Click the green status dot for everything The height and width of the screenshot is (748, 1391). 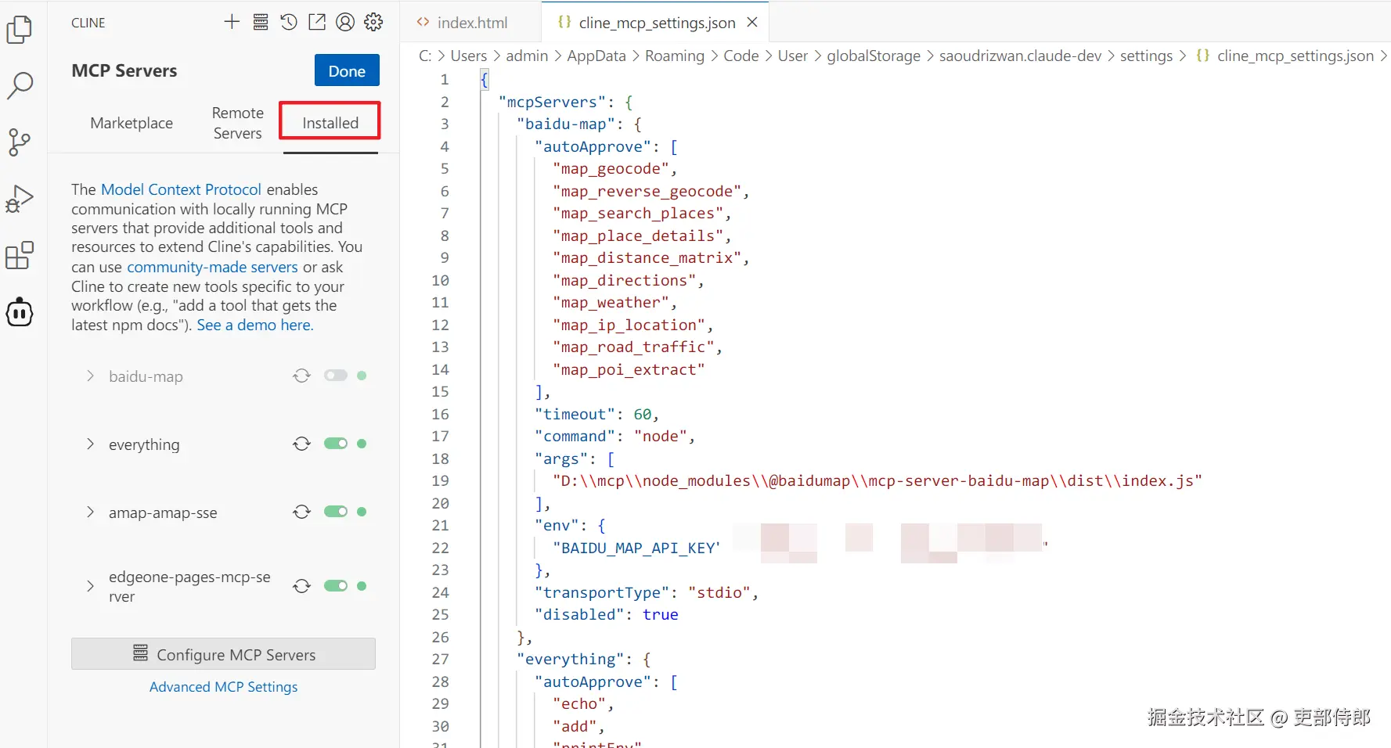362,444
